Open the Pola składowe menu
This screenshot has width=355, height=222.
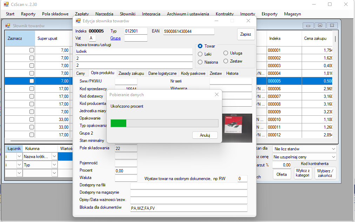(x=55, y=14)
